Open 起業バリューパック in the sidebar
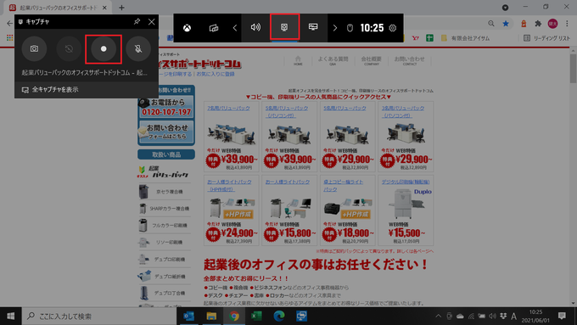This screenshot has width=577, height=325. (164, 172)
